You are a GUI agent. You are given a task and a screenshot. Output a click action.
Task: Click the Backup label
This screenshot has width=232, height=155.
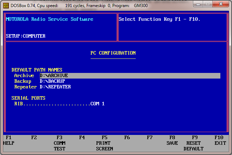23,81
